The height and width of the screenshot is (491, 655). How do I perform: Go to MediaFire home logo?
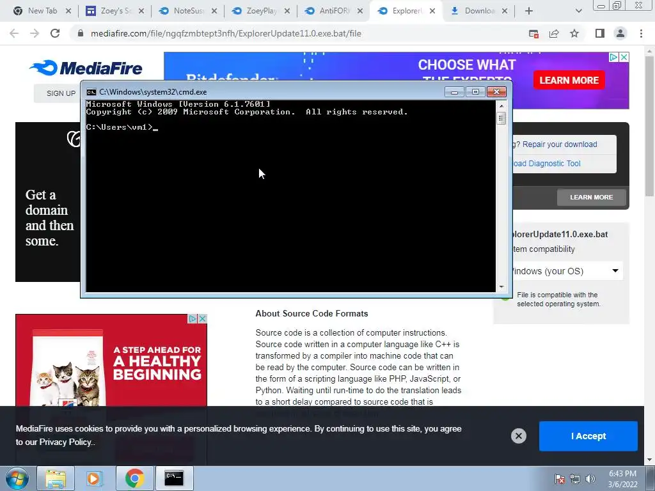click(x=86, y=68)
